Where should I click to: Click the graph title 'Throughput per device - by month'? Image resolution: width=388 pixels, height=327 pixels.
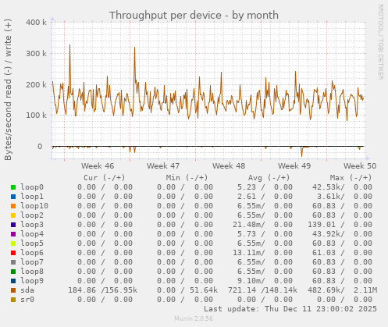(194, 16)
